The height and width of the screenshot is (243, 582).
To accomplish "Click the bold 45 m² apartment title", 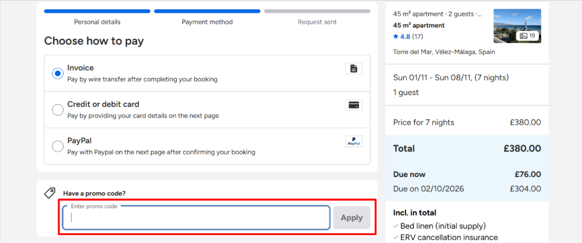I will (419, 25).
